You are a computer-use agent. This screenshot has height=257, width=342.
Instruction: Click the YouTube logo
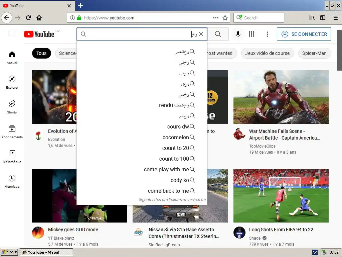pos(39,34)
